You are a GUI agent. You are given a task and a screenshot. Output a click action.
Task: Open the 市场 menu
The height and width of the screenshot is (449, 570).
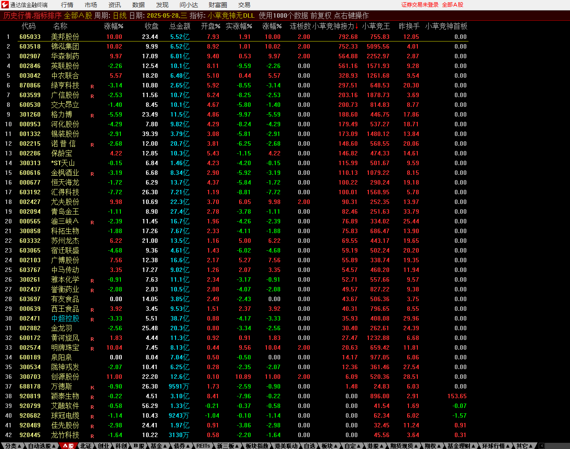[91, 5]
